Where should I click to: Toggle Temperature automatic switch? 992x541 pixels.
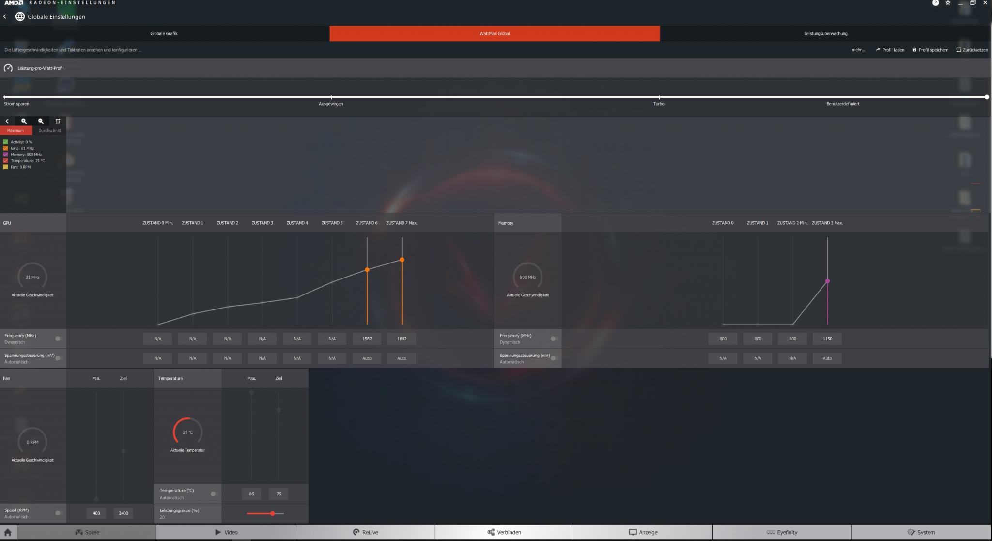tap(214, 494)
